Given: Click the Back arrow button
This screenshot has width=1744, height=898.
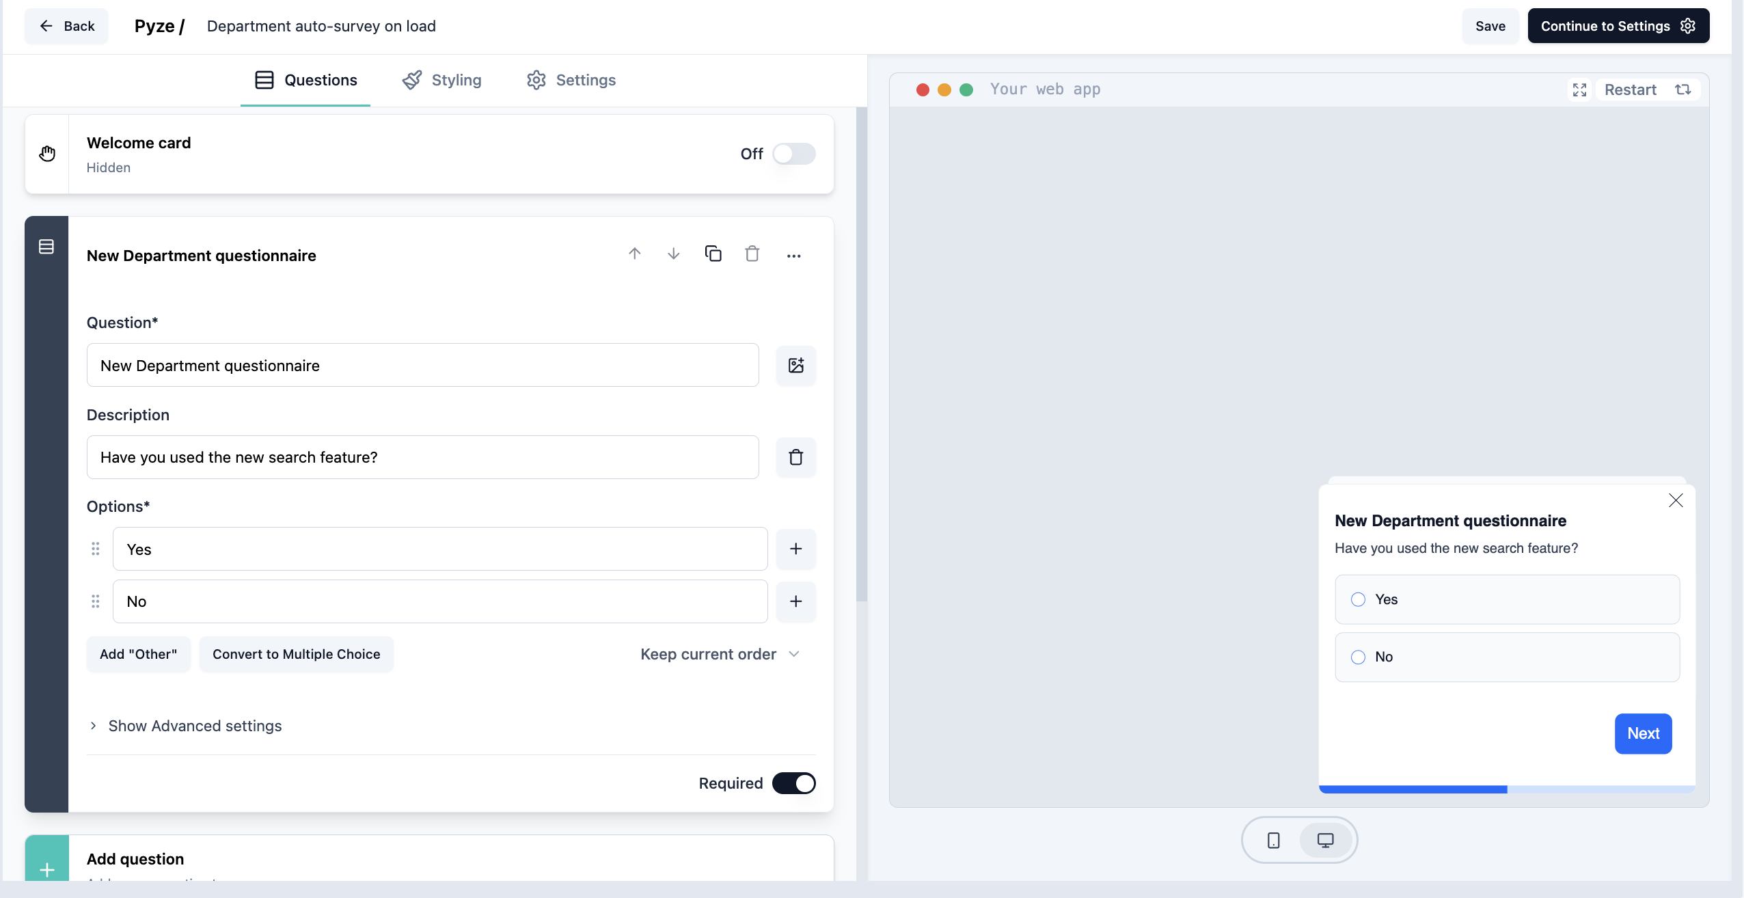Looking at the screenshot, I should tap(66, 26).
